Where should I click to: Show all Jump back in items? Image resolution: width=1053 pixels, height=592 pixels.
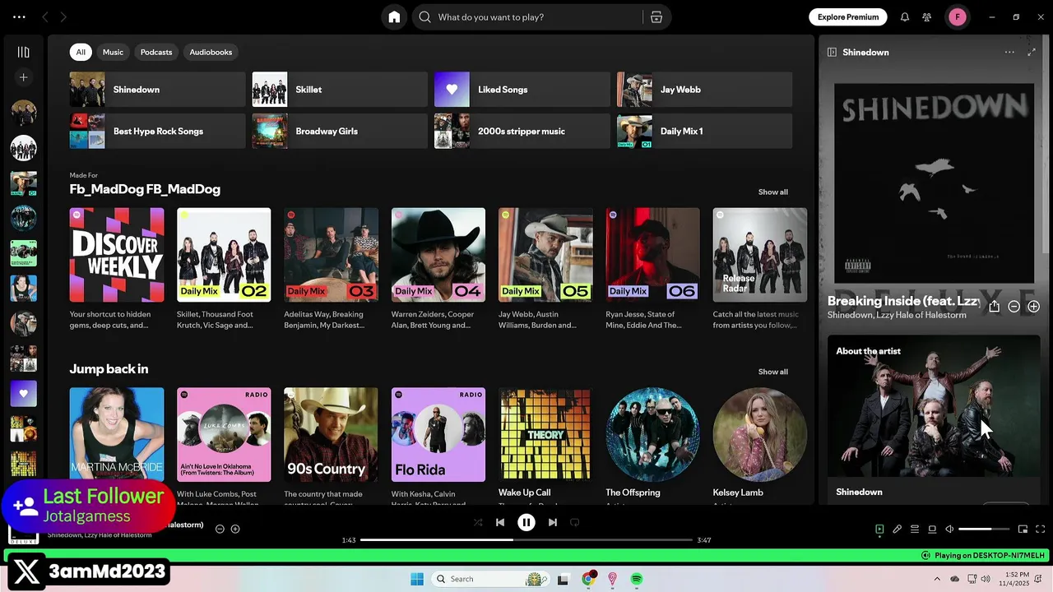point(772,372)
